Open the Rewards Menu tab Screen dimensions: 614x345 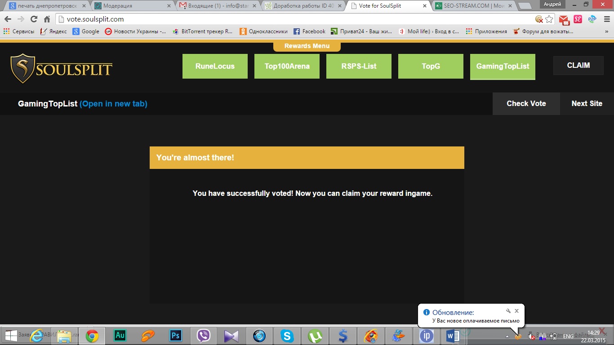coord(307,46)
